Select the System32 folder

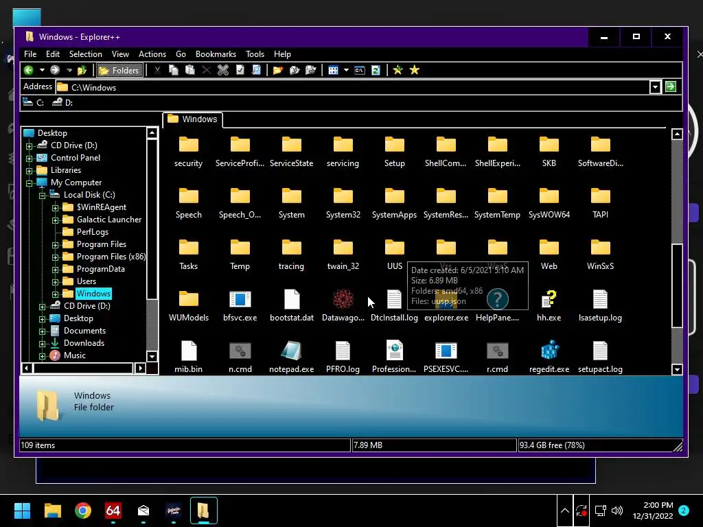point(343,204)
